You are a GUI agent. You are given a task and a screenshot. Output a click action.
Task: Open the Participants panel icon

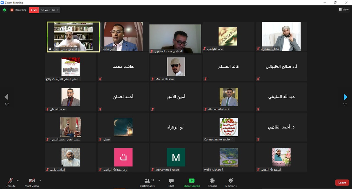click(x=147, y=181)
